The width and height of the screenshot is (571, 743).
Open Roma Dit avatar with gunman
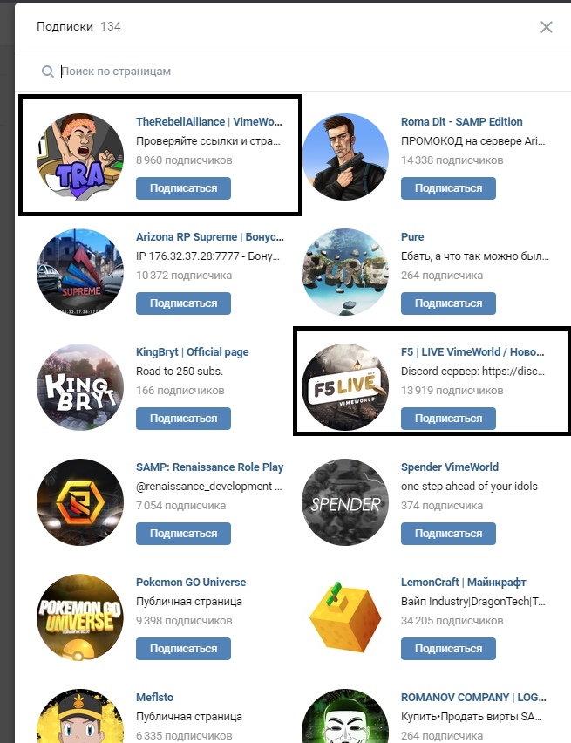pos(345,157)
